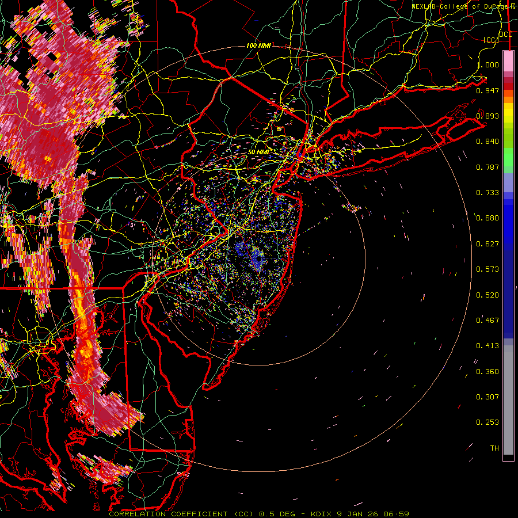The image size is (518, 518).
Task: Pick the bright green swatch on the color bar
Action: [508, 157]
